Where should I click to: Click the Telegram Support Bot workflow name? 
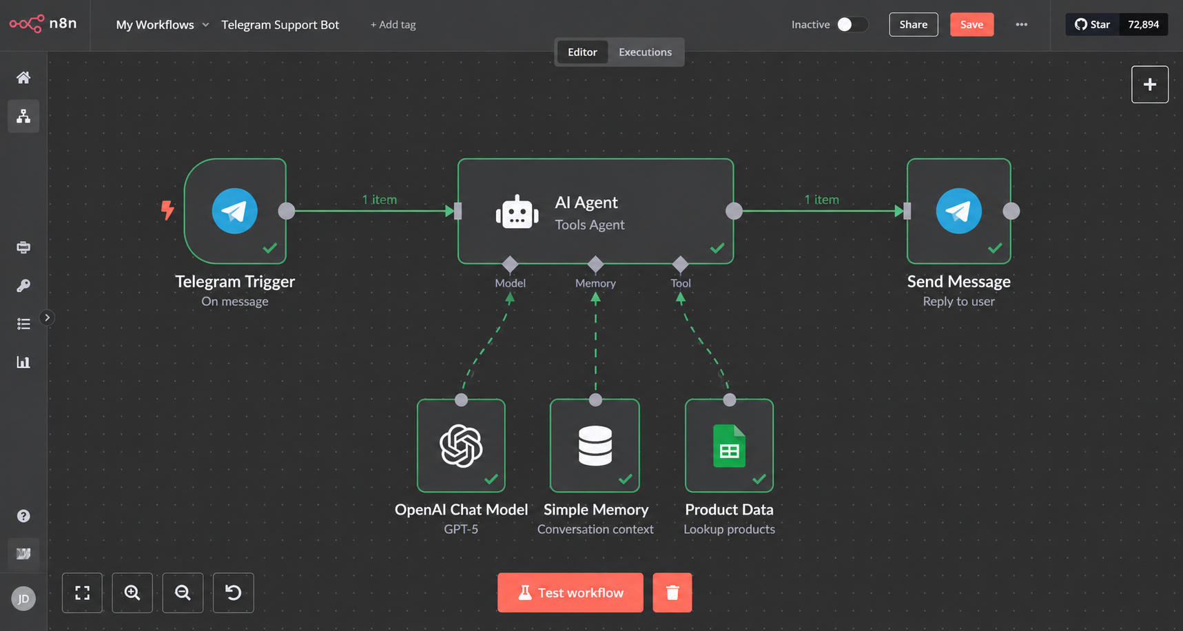click(280, 25)
